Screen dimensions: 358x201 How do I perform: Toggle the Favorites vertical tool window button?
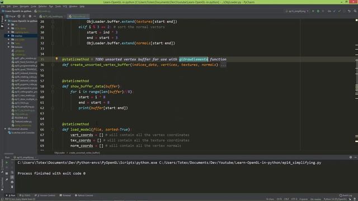tap(2, 184)
